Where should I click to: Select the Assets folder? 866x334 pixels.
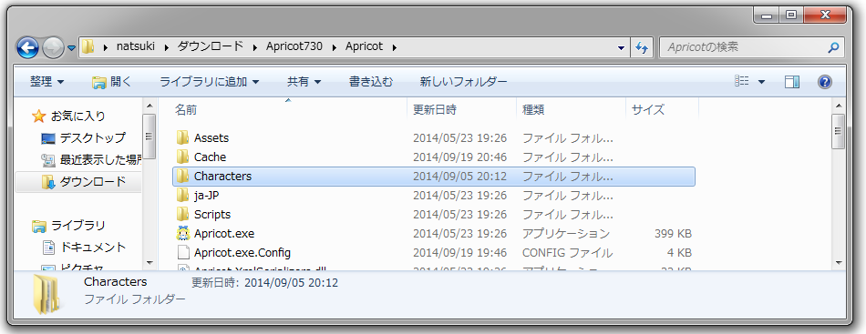coord(211,137)
